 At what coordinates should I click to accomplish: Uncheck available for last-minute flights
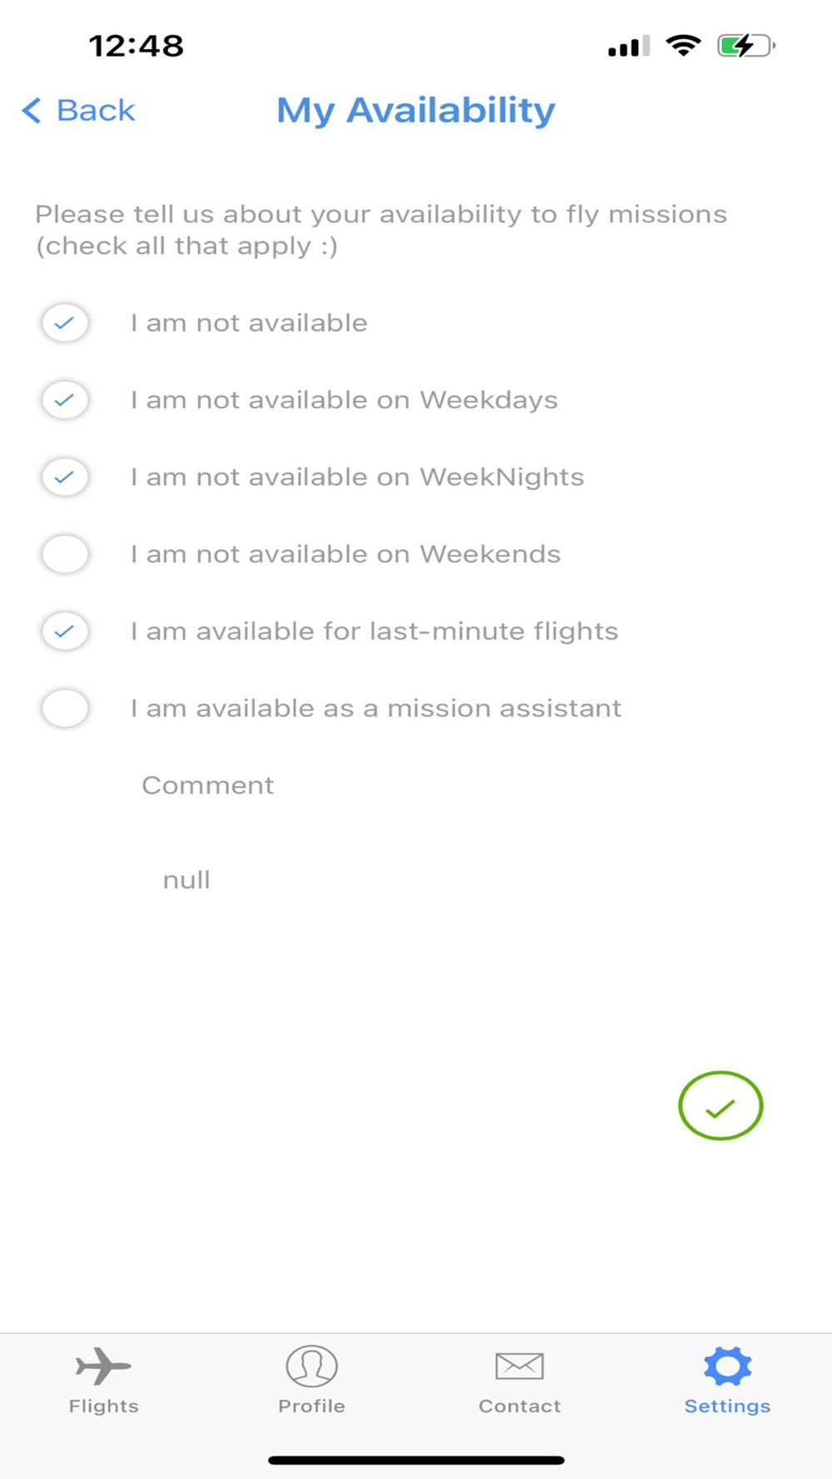tap(65, 631)
